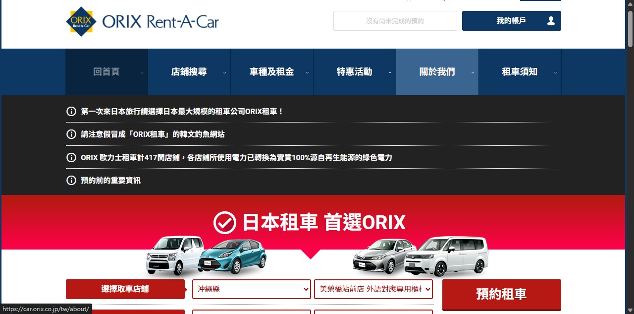Image resolution: width=634 pixels, height=314 pixels.
Task: Click the vertical page scrollbar
Action: point(630,149)
